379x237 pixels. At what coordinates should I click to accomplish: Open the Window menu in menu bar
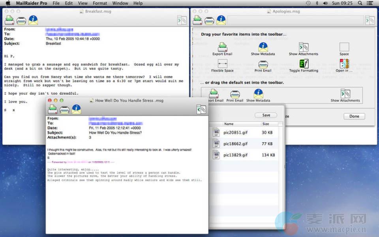120,3
